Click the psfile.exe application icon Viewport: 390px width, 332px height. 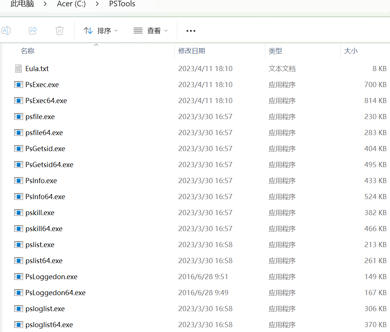click(18, 116)
